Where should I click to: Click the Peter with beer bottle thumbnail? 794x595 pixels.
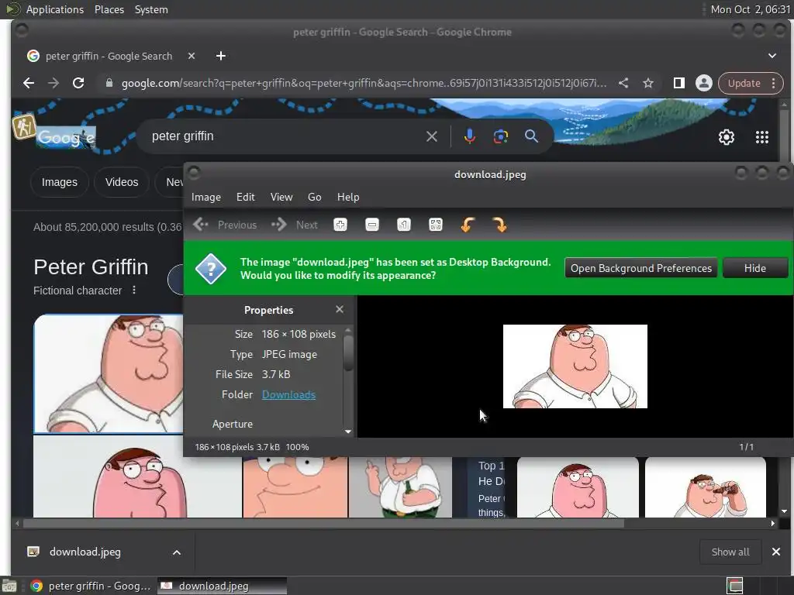click(400, 487)
